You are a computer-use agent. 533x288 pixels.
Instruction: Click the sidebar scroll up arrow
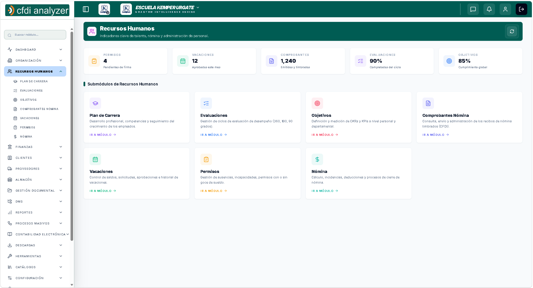coord(72,29)
